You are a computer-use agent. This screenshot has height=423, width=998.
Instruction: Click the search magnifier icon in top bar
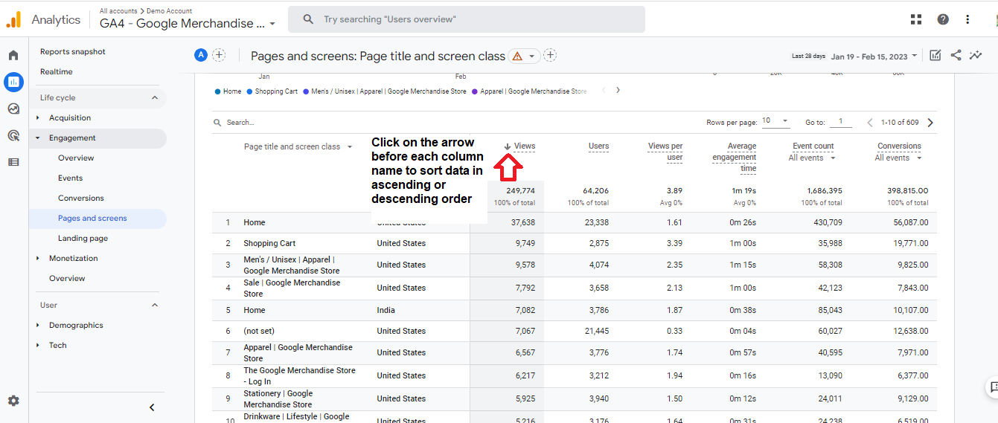[x=308, y=19]
